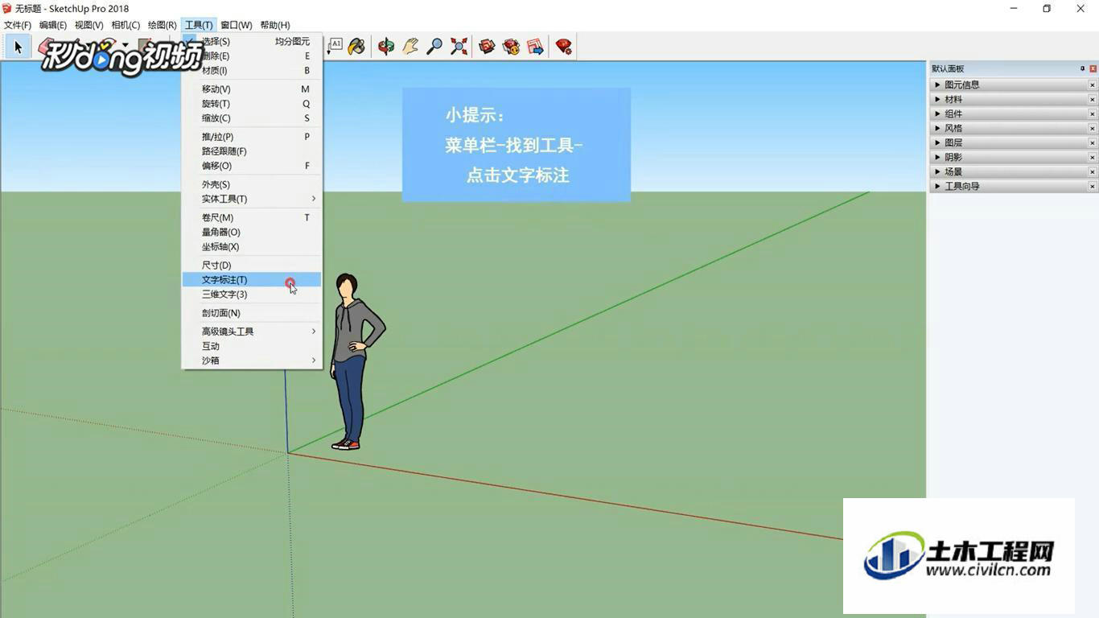The image size is (1099, 618).
Task: Open the 编辑(E) menu
Action: 53,25
